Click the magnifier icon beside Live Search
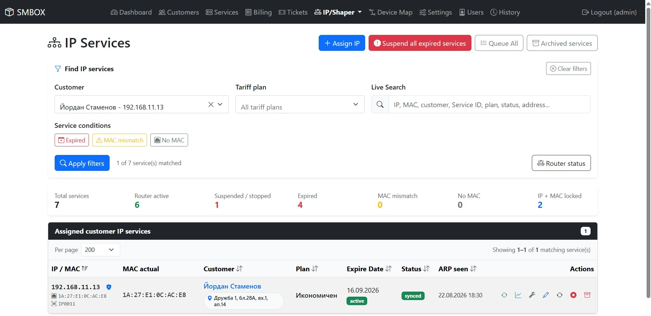The height and width of the screenshot is (316, 651). tap(380, 104)
